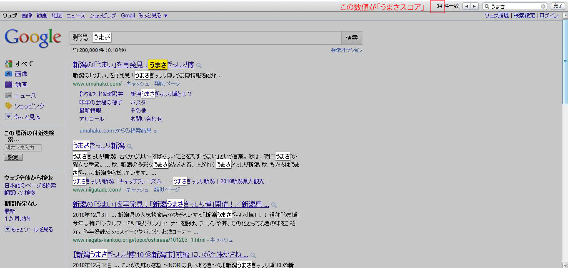Click 完了 to close the find bar

point(558,6)
